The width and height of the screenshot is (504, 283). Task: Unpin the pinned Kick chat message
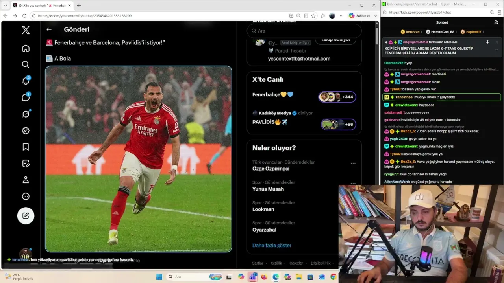click(487, 42)
